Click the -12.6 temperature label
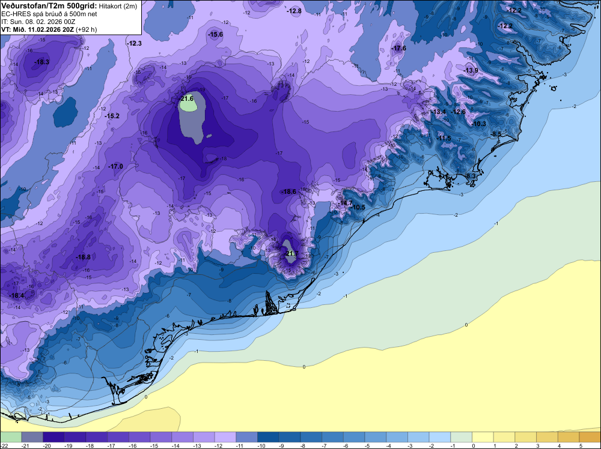This screenshot has height=449, width=601. [459, 112]
